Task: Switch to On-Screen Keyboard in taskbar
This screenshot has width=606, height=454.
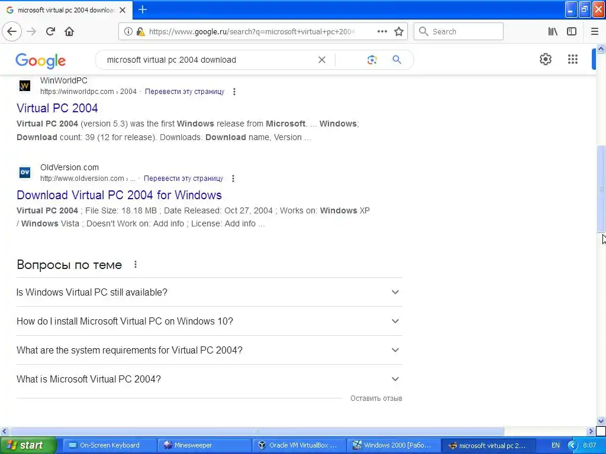Action: [109, 446]
